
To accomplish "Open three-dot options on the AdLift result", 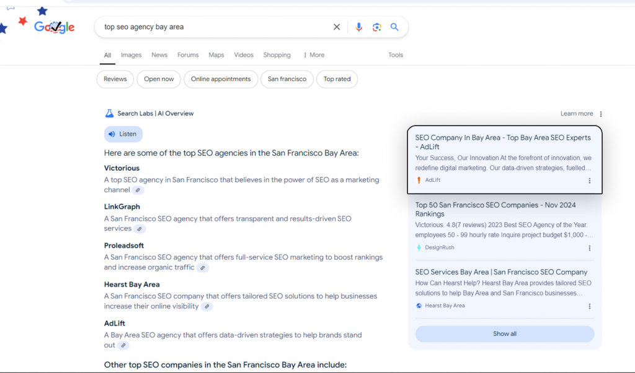I will tap(589, 181).
